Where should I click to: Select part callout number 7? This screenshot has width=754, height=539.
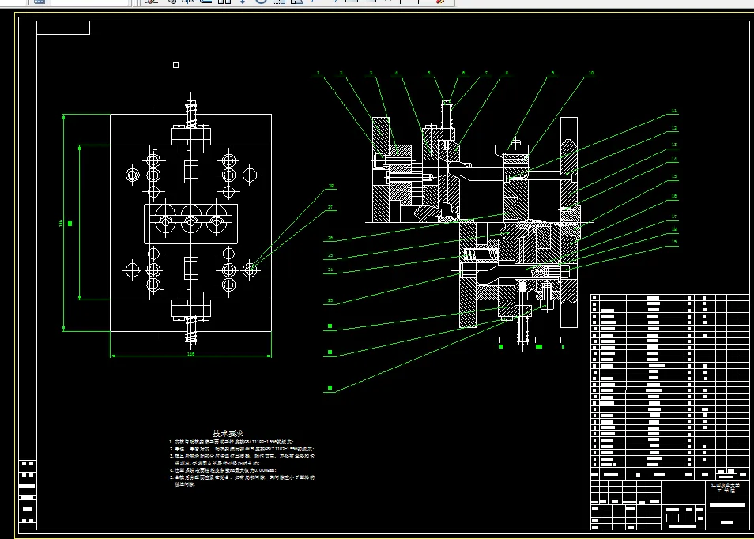point(486,73)
